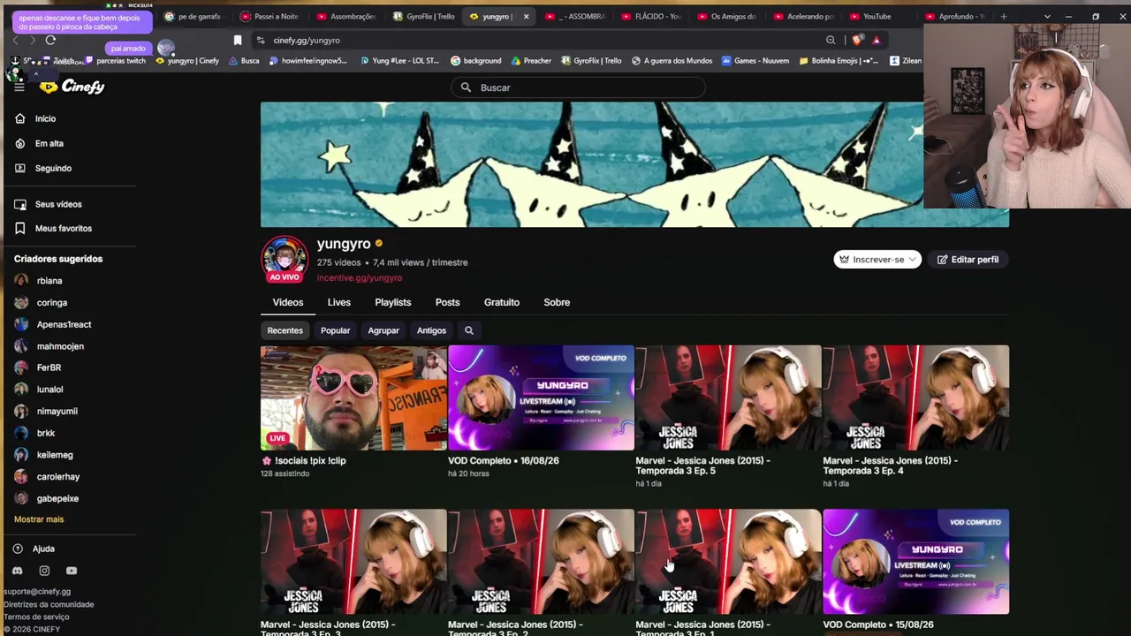
Task: Click the search icon beside filter chips
Action: pyautogui.click(x=469, y=330)
